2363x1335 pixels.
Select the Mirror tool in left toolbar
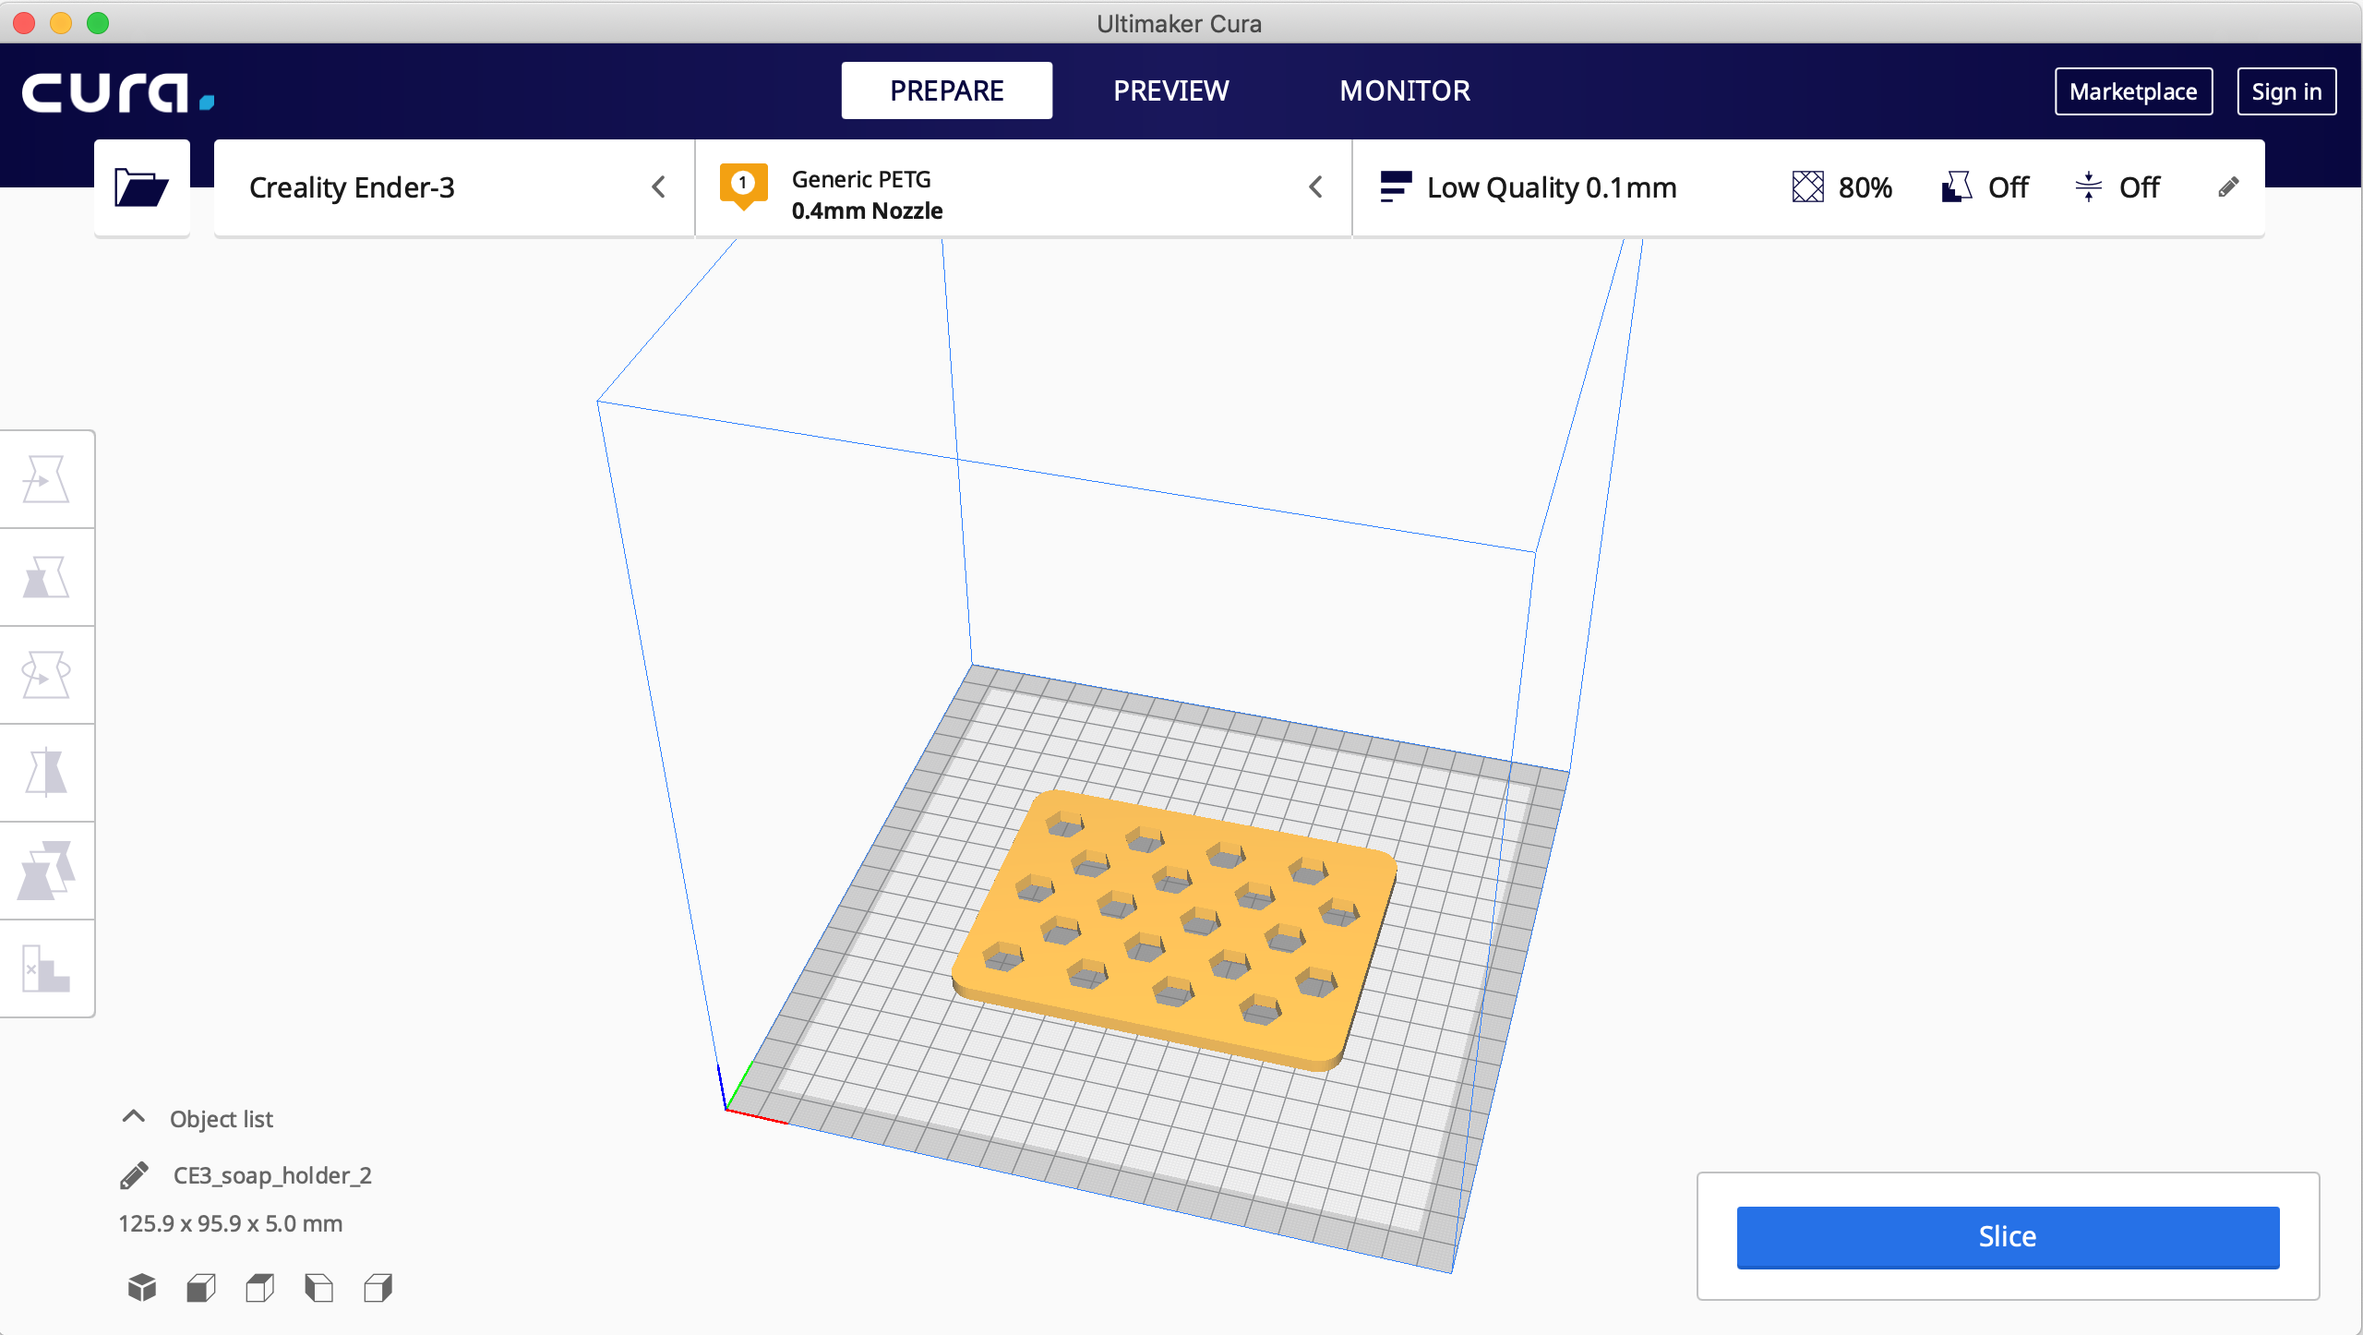46,773
